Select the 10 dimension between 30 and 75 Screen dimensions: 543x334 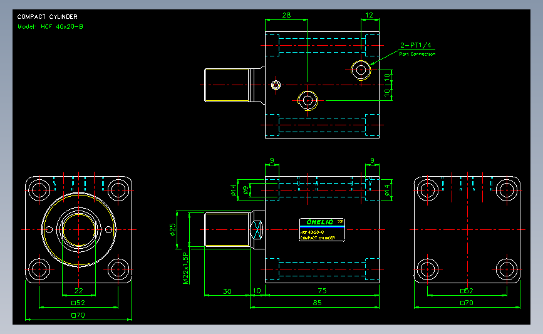click(x=257, y=291)
